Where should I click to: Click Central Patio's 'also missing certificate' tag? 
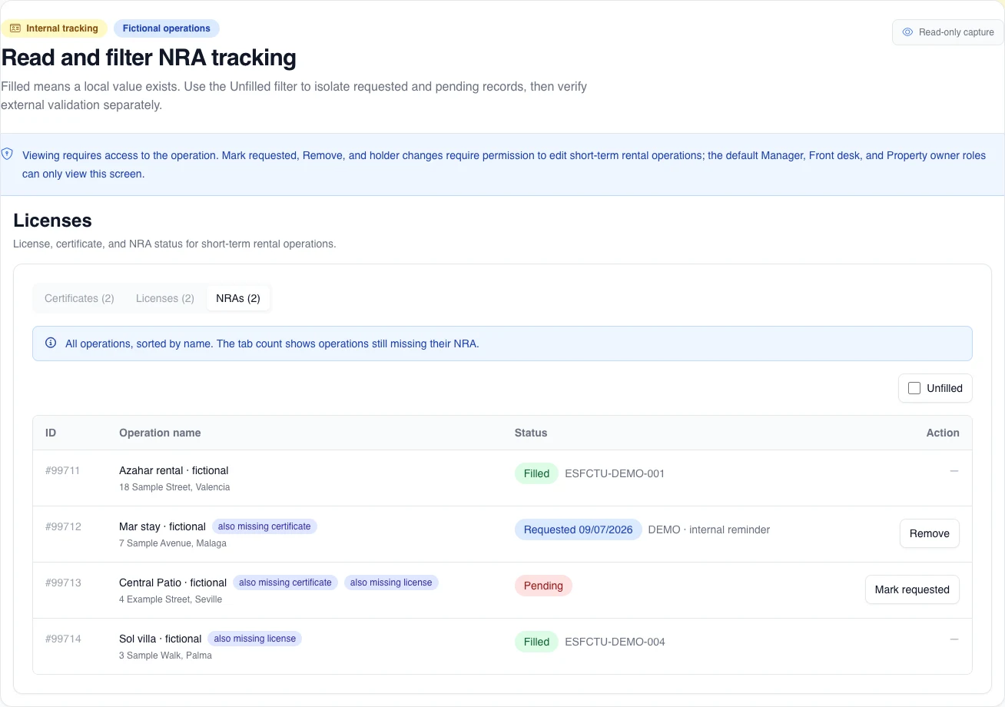pos(285,583)
